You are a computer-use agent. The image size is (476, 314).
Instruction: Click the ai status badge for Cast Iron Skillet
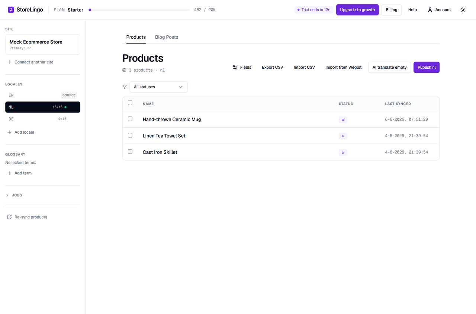point(343,152)
